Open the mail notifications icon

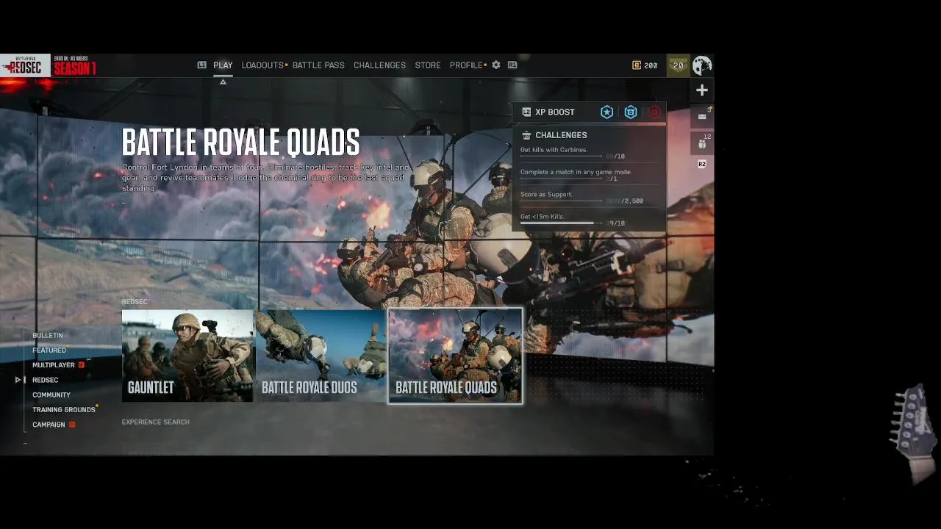(702, 116)
